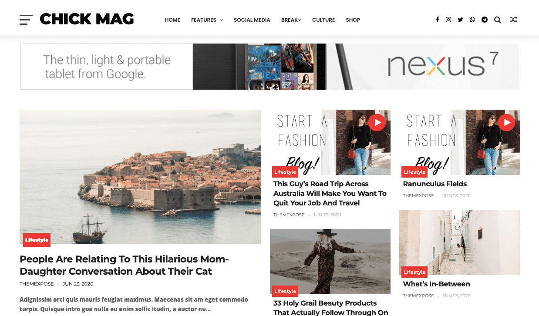Open the Nexus 7 banner advertisement
Screen dimensions: 539x316
click(x=270, y=67)
